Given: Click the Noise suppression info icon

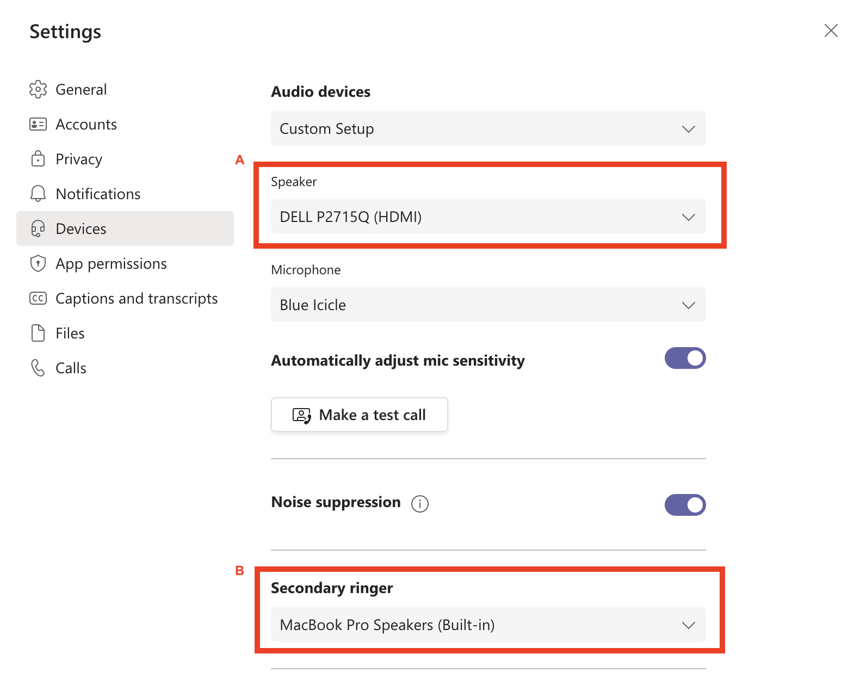Looking at the screenshot, I should pyautogui.click(x=420, y=504).
